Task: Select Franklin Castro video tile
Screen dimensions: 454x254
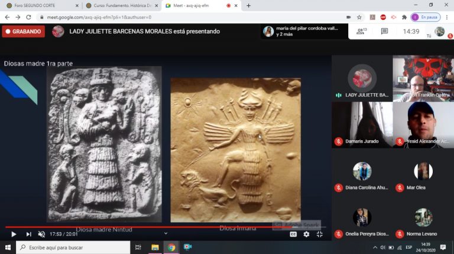Action: coord(423,78)
